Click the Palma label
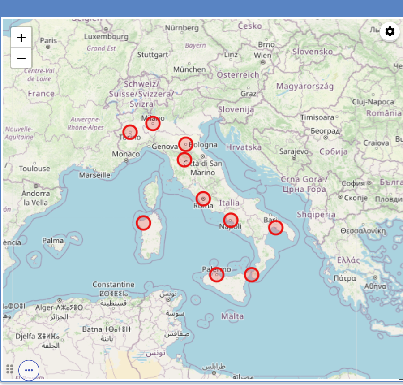403x385 pixels. tap(53, 241)
